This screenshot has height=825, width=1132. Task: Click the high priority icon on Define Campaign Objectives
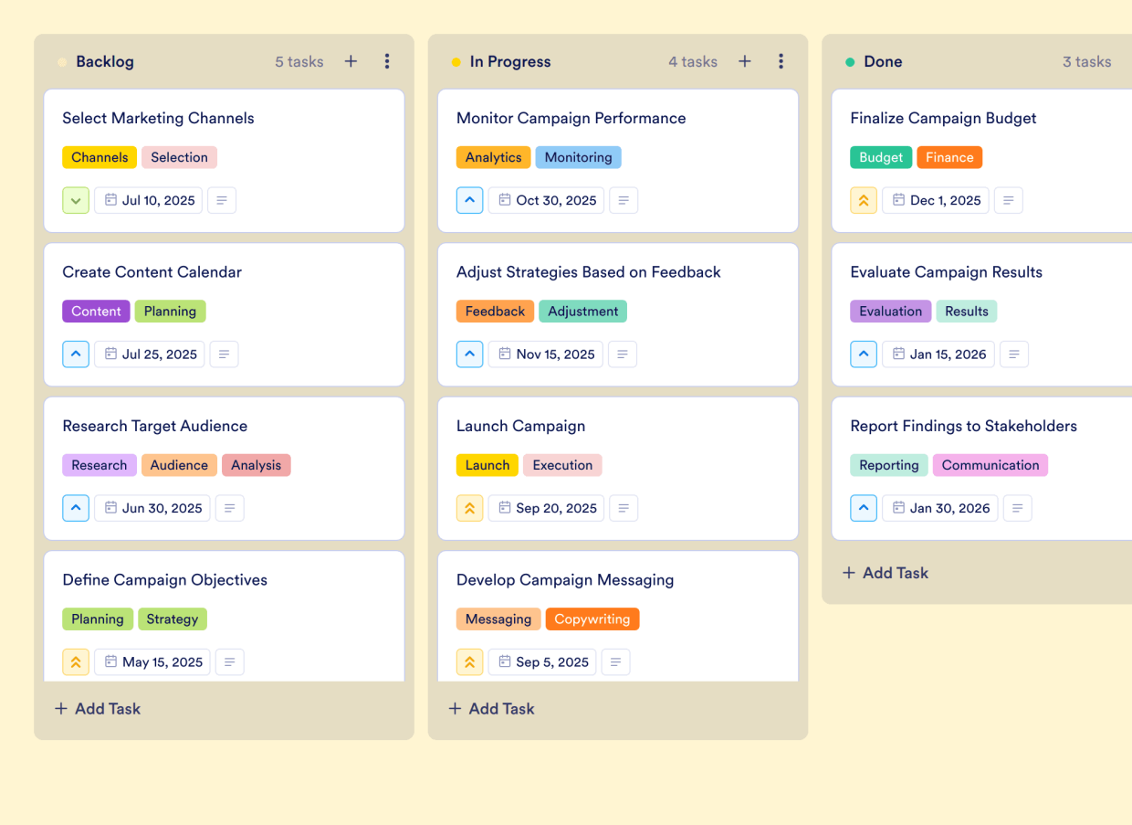click(x=76, y=661)
